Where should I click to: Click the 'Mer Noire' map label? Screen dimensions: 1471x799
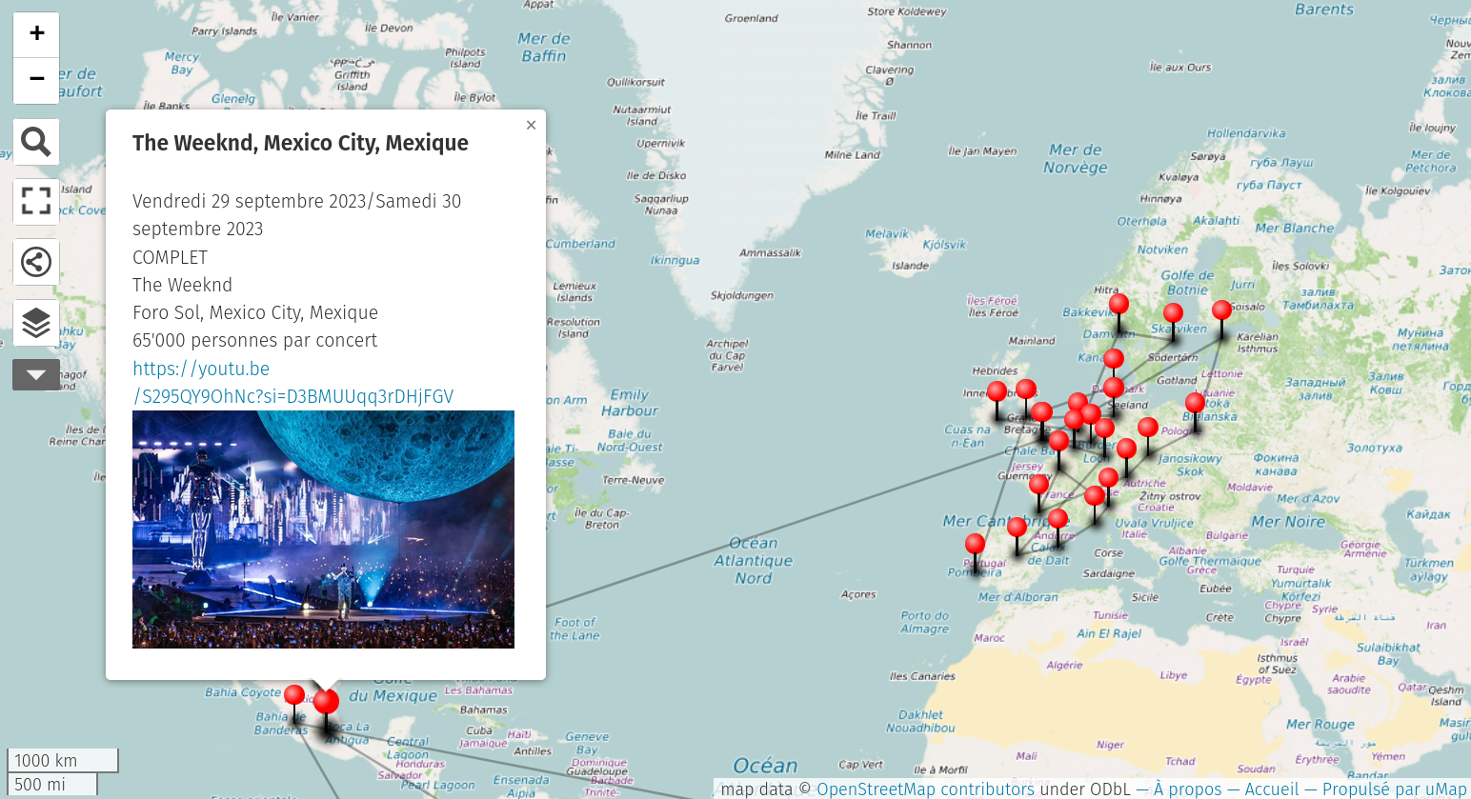(1288, 521)
